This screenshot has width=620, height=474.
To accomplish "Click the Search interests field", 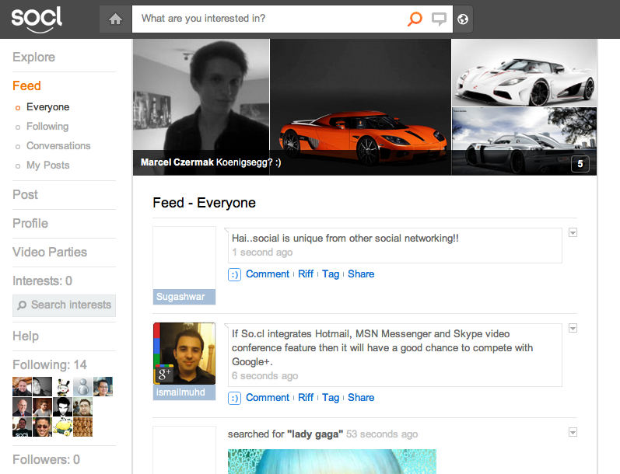I will click(x=65, y=305).
